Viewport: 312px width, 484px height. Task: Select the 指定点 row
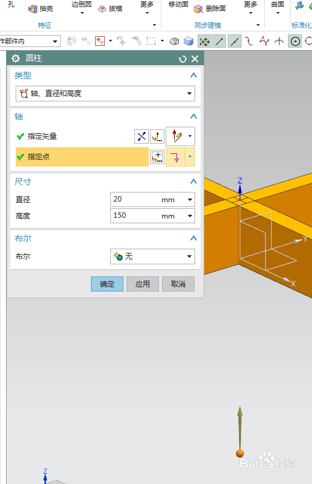pyautogui.click(x=82, y=157)
